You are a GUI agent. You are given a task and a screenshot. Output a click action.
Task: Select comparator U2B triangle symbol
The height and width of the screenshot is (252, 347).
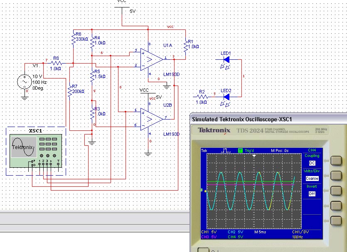pyautogui.click(x=152, y=119)
